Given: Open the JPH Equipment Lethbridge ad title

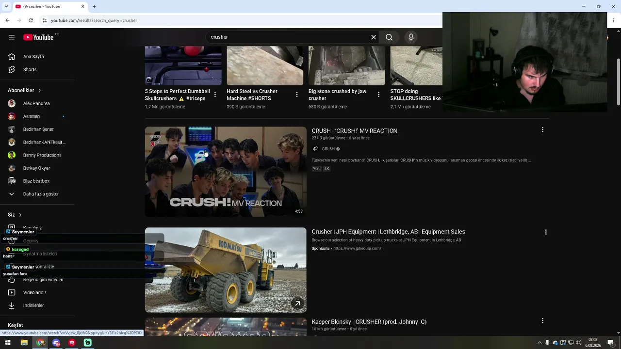Looking at the screenshot, I should (388, 232).
